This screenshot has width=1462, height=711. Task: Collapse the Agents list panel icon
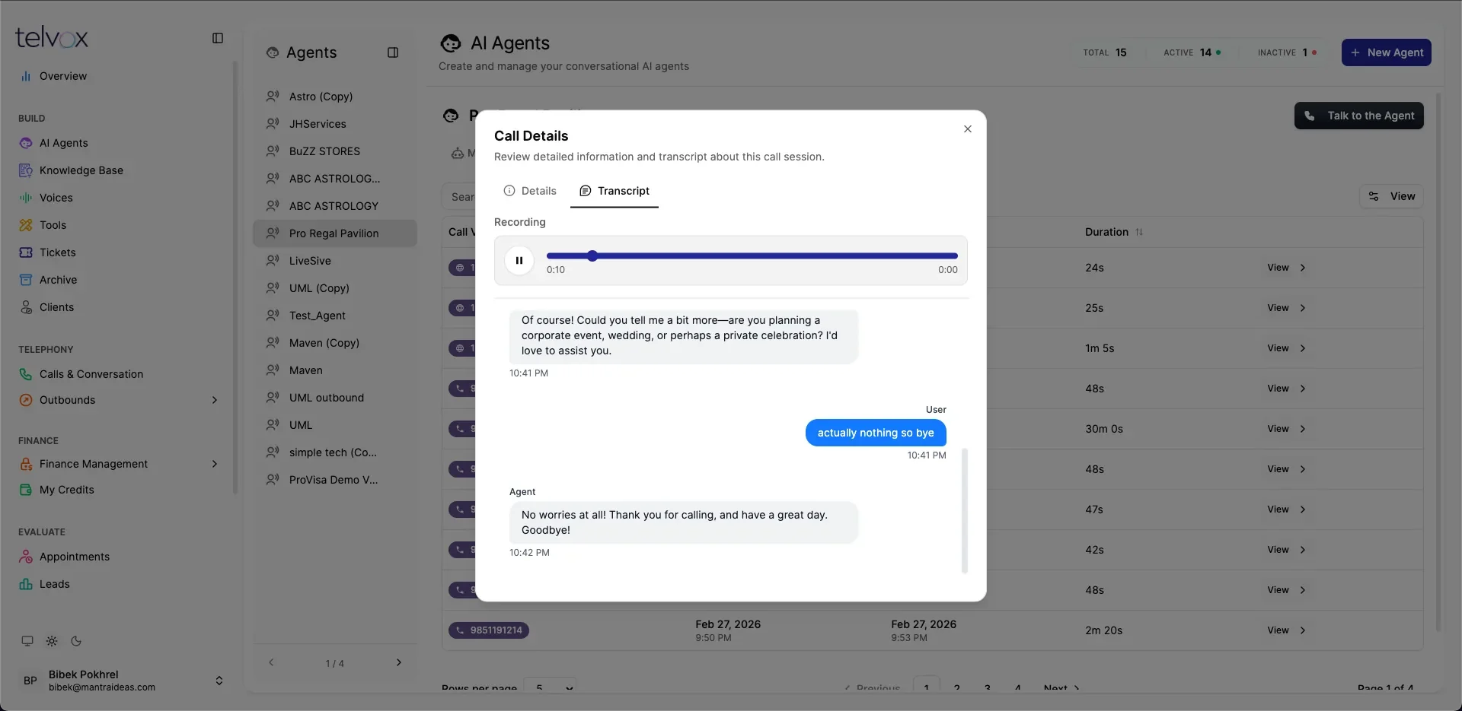[x=393, y=52]
